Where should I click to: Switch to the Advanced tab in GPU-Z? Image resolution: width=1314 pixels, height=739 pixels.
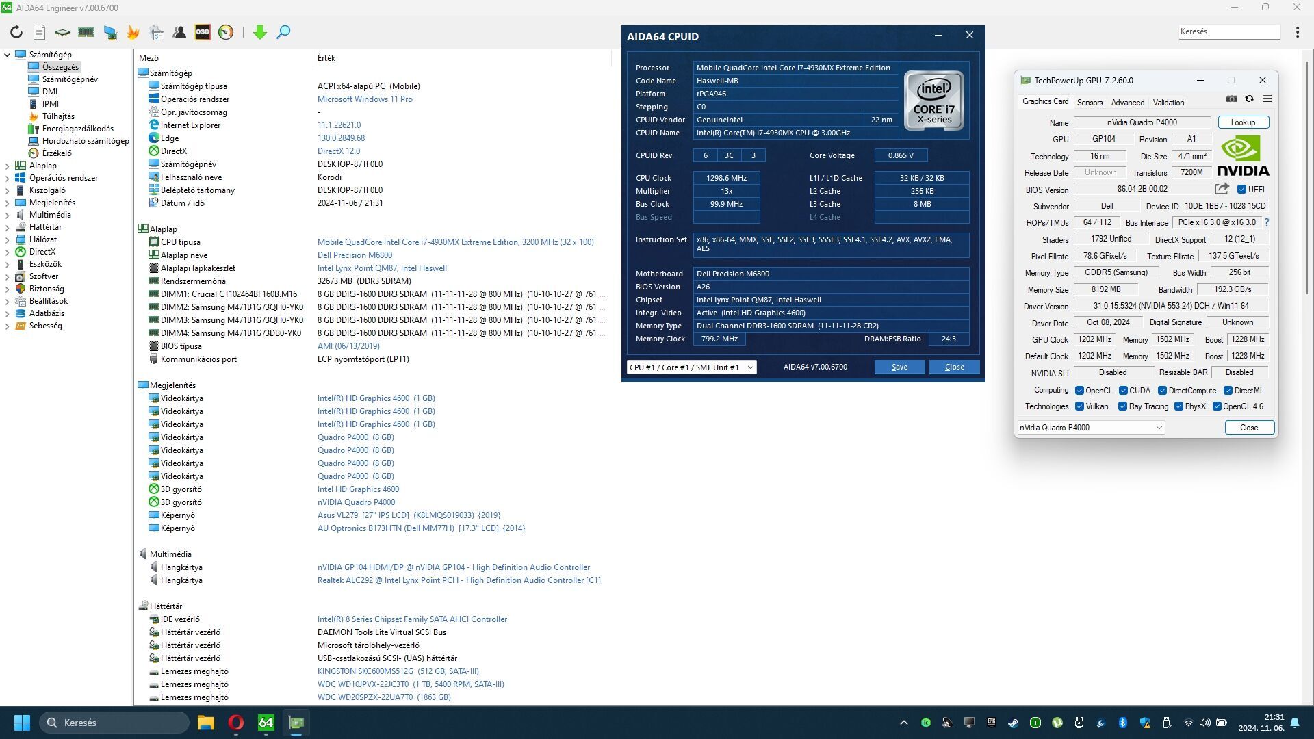(1128, 103)
